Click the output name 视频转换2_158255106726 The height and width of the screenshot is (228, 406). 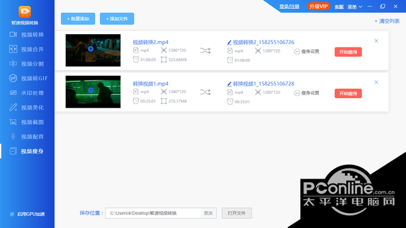click(263, 42)
